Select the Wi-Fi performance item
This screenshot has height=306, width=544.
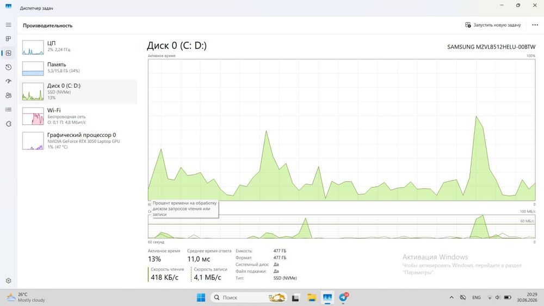click(x=78, y=116)
